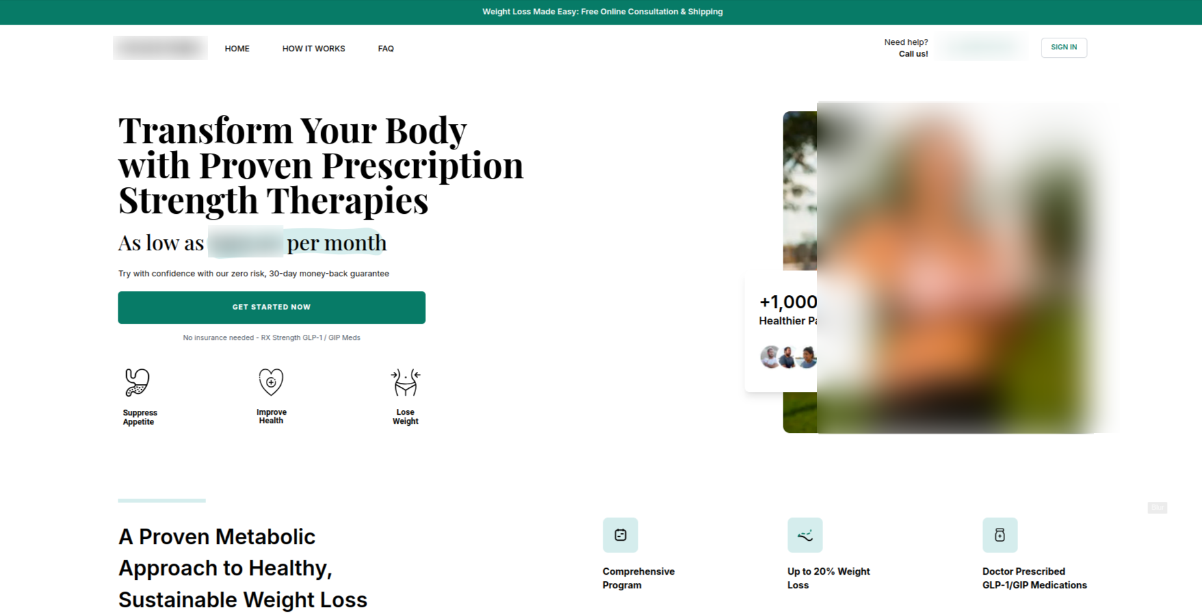The image size is (1202, 615).
Task: Click the +1,000 Healthier Patients card
Action: [x=781, y=332]
